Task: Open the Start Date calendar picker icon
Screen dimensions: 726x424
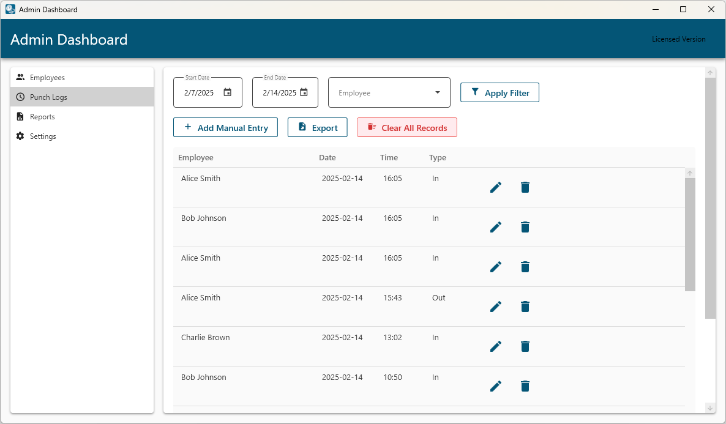Action: [228, 93]
